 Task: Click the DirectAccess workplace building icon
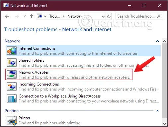pyautogui.click(x=12, y=98)
